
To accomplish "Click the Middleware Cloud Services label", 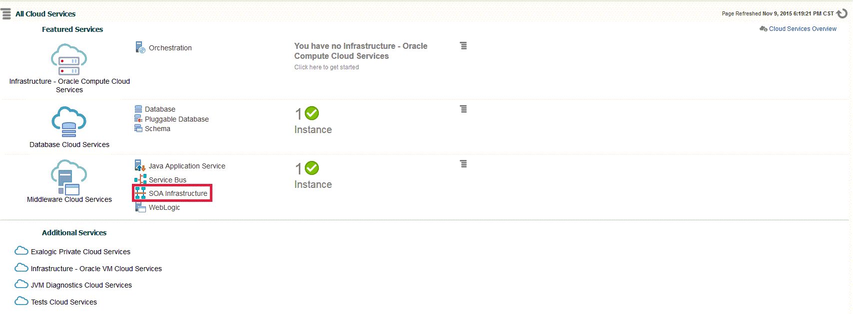I will (x=69, y=199).
